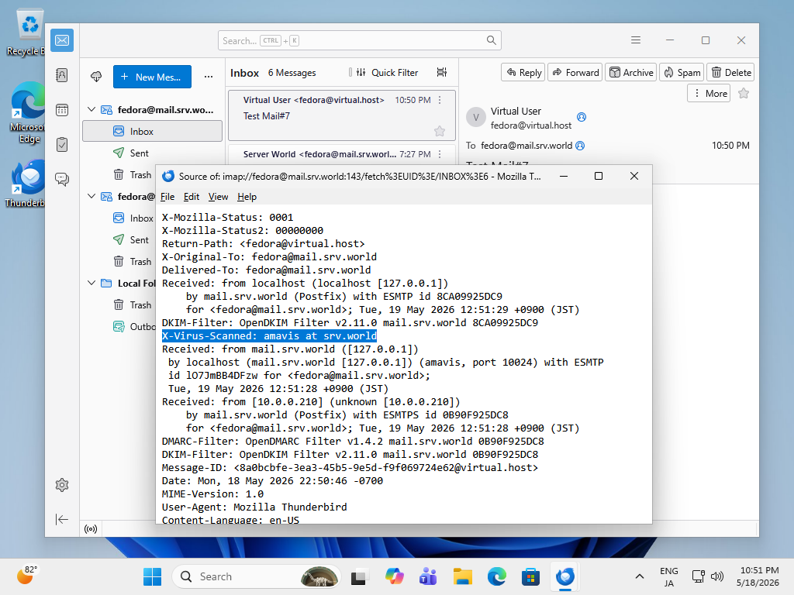Collapse the second fedora@ account tree

(91, 196)
